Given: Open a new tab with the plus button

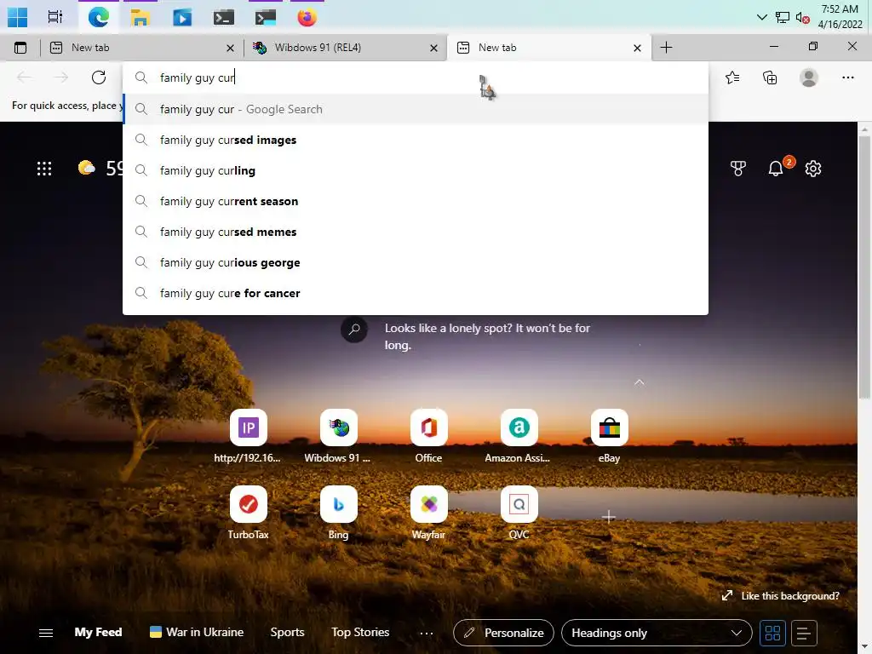Looking at the screenshot, I should (x=666, y=48).
